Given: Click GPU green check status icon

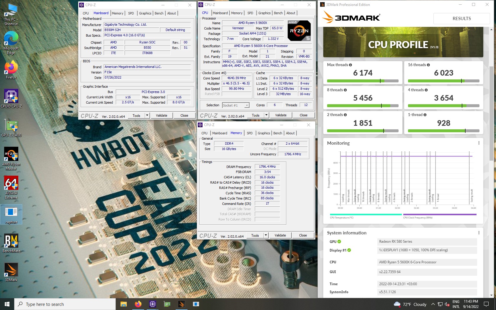Looking at the screenshot, I should pos(339,242).
